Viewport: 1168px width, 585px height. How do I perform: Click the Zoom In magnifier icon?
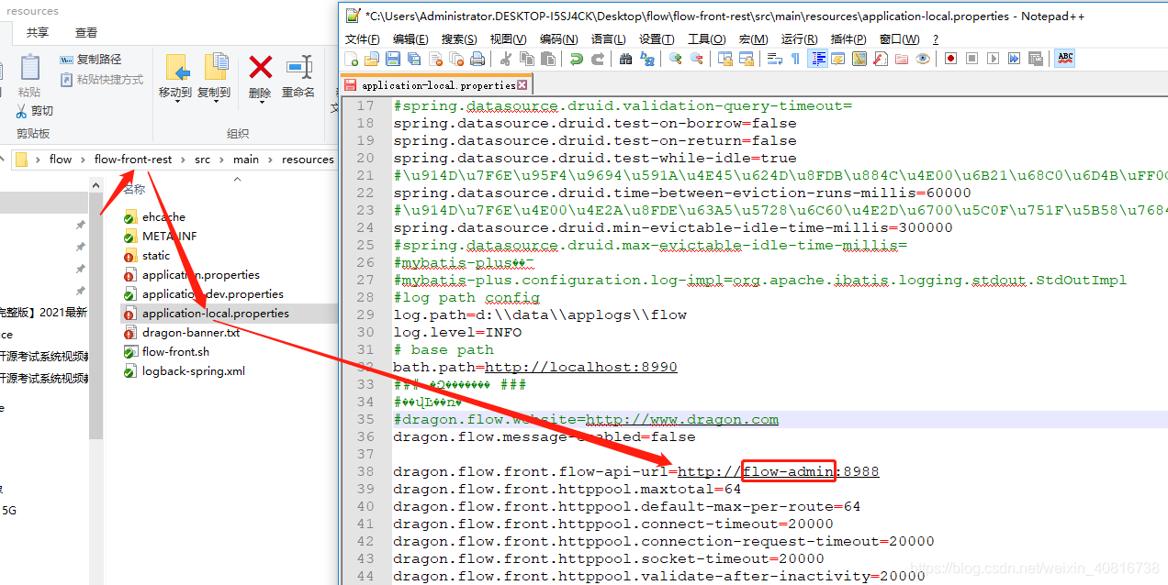pyautogui.click(x=675, y=59)
